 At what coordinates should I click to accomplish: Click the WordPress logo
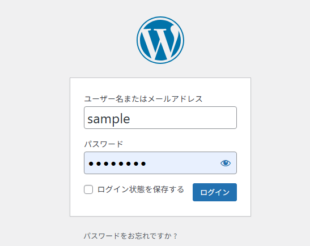[x=160, y=40]
